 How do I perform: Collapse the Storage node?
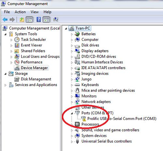6,74
